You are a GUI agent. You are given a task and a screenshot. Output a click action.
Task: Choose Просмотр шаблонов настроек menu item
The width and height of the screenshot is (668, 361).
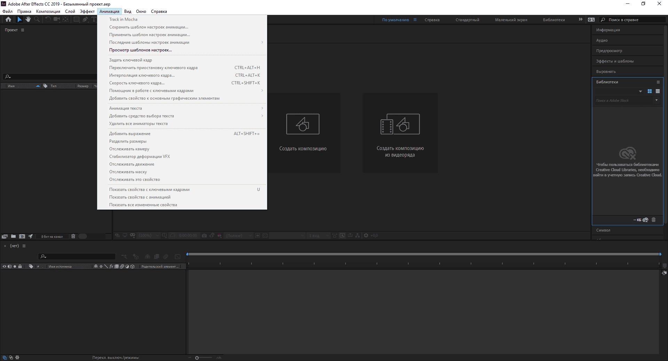pyautogui.click(x=182, y=50)
